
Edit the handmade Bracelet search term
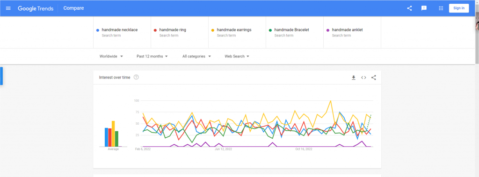(x=295, y=32)
